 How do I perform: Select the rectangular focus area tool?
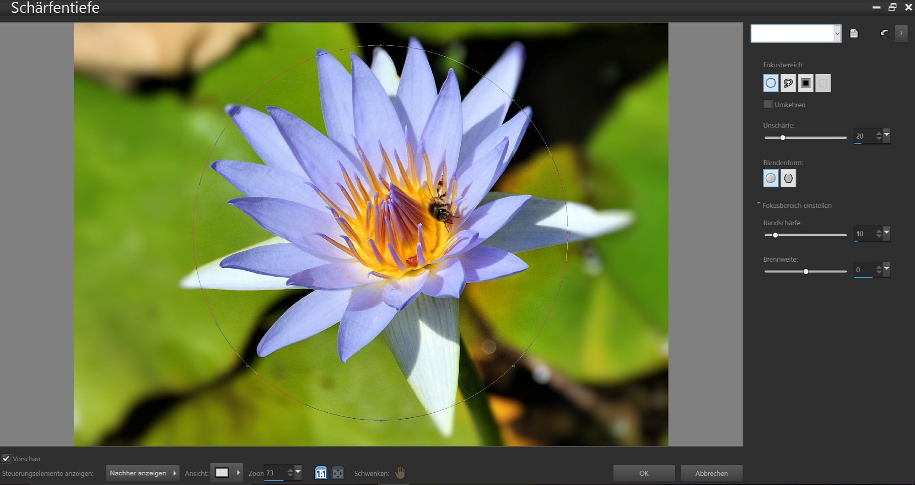806,83
